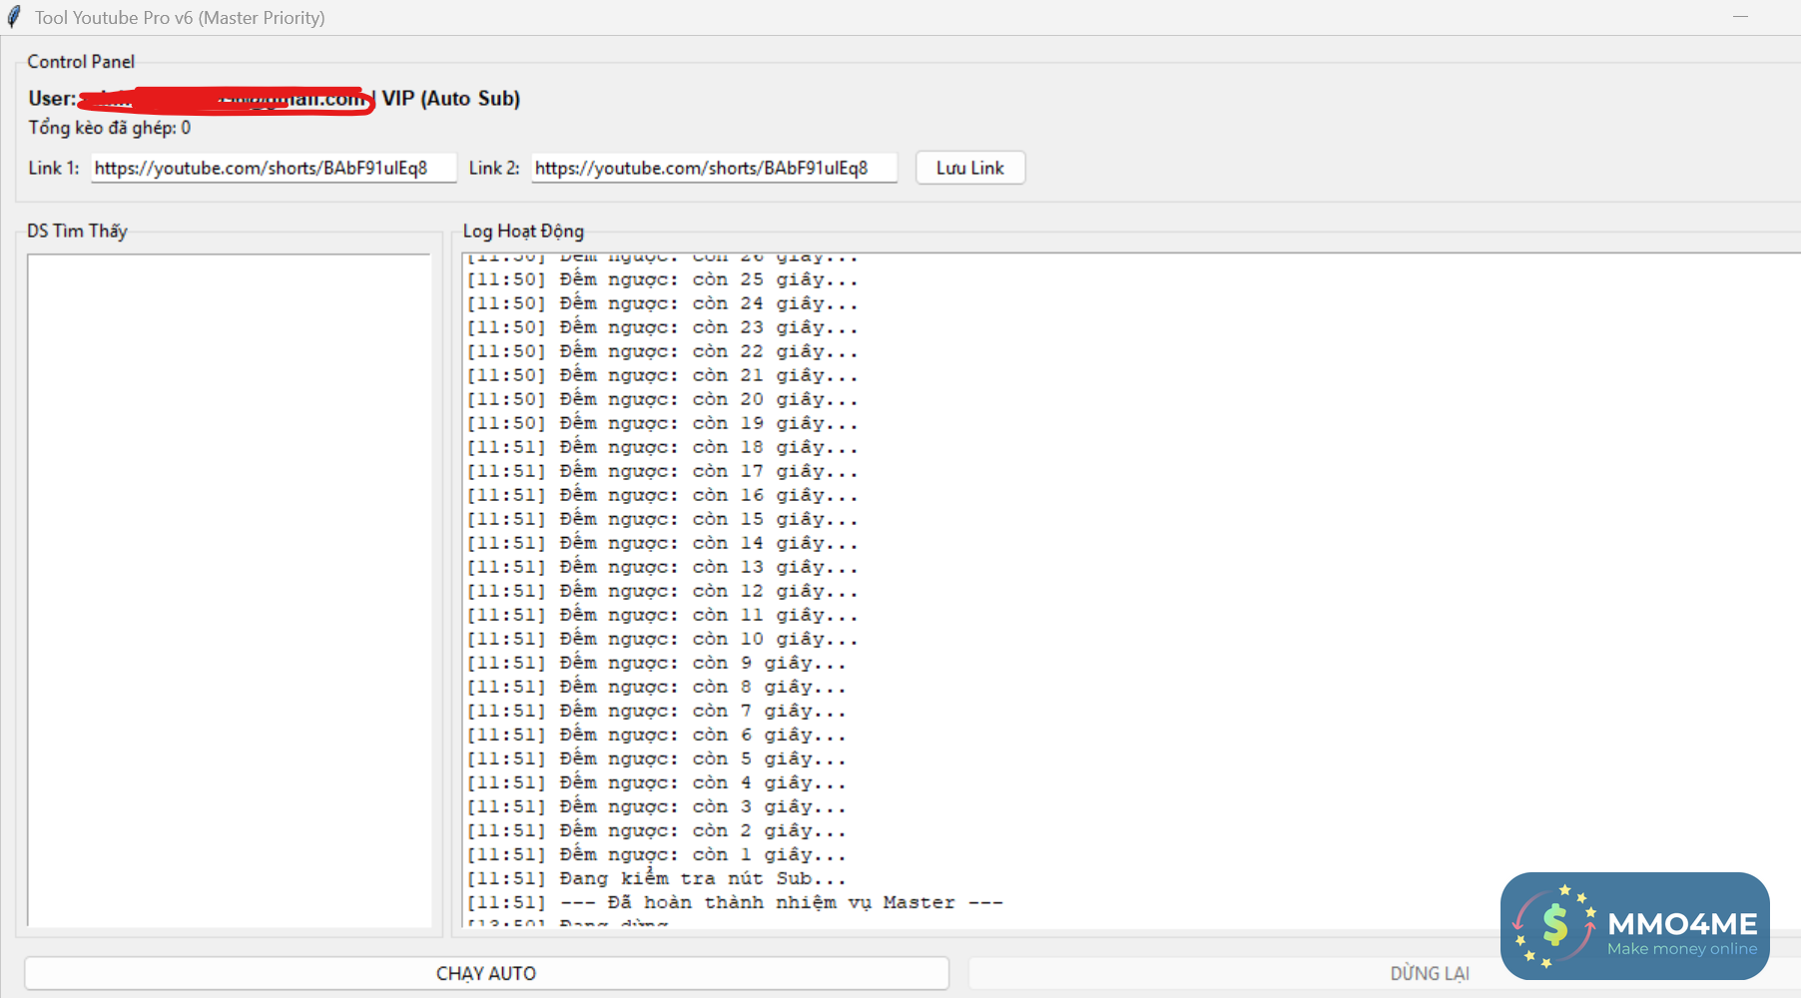
Task: Select log line 'Đếm ngược: còn 2 giây...'
Action: coord(657,830)
